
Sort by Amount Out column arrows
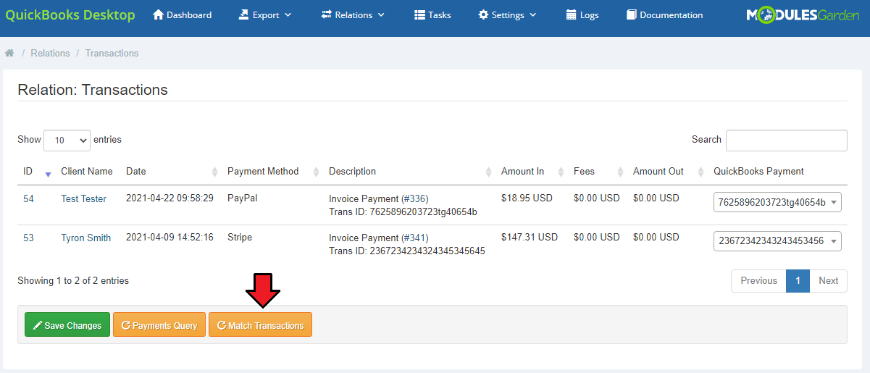pyautogui.click(x=700, y=172)
